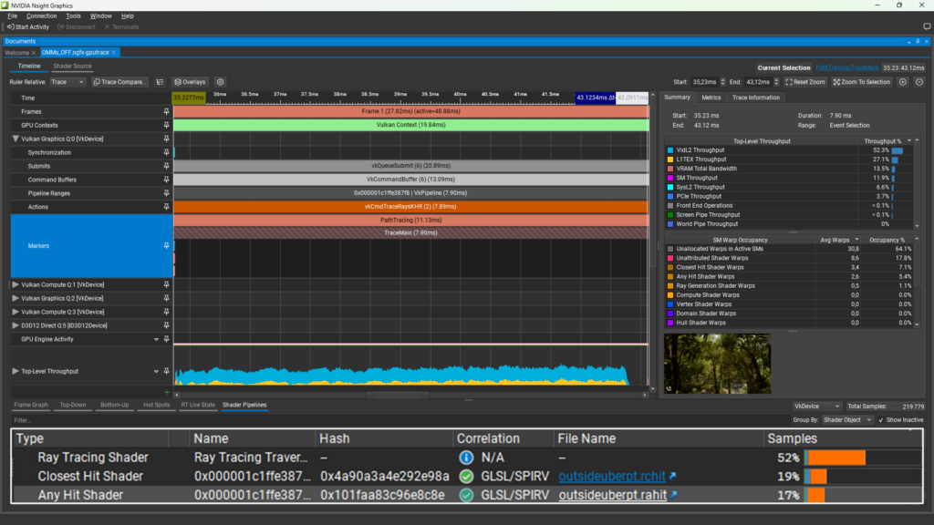934x525 pixels.
Task: Pin the Command Buffers row
Action: click(166, 180)
